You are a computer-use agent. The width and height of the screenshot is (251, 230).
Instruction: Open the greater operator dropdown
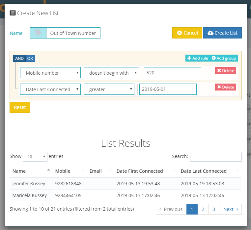109,89
